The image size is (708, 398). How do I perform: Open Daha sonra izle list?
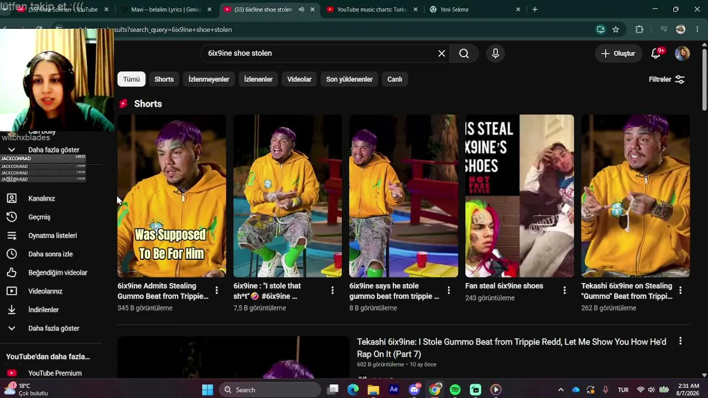pyautogui.click(x=50, y=254)
